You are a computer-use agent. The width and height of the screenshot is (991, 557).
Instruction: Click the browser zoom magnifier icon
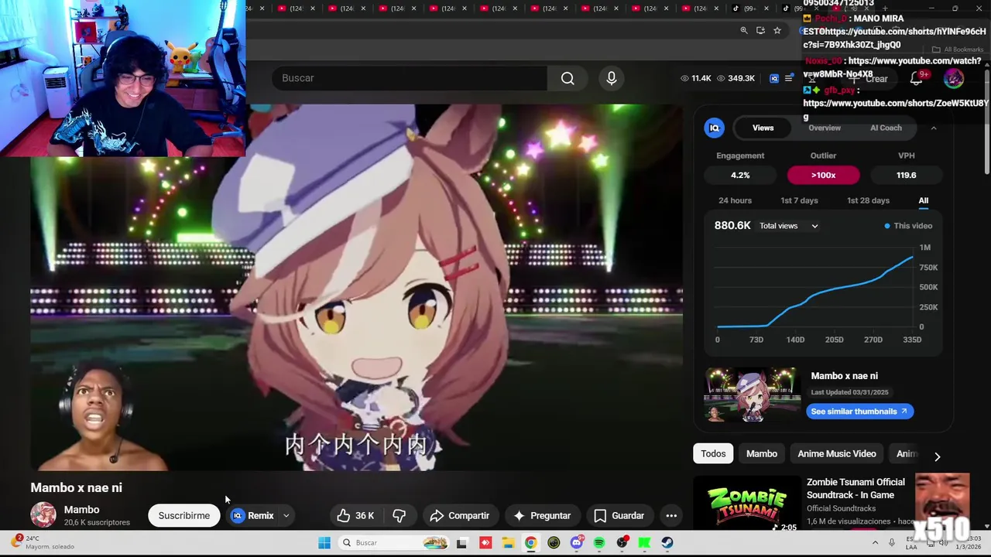(x=744, y=30)
